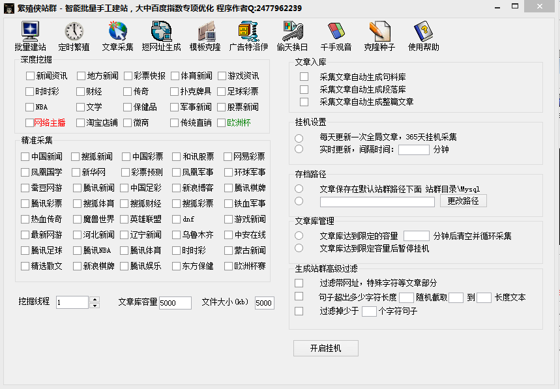
Task: Tick the 腾讯NBA checkbox
Action: [77, 250]
